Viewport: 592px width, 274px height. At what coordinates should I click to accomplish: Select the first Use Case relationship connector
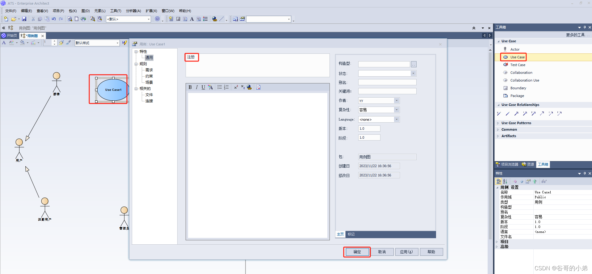[499, 114]
